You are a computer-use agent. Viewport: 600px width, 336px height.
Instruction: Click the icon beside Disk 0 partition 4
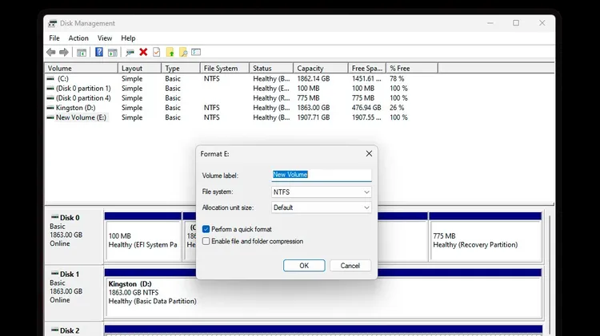(x=50, y=98)
